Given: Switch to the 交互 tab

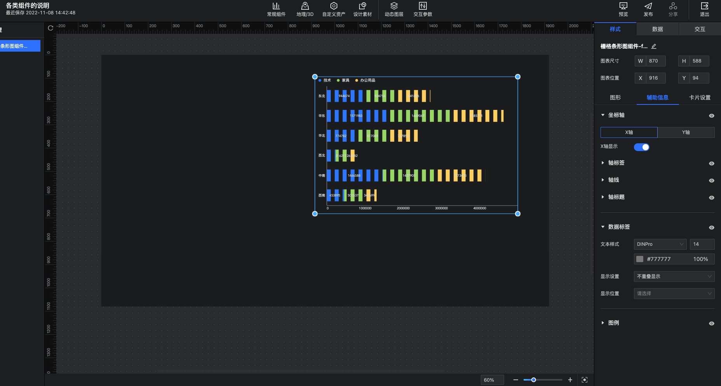Looking at the screenshot, I should [x=700, y=29].
